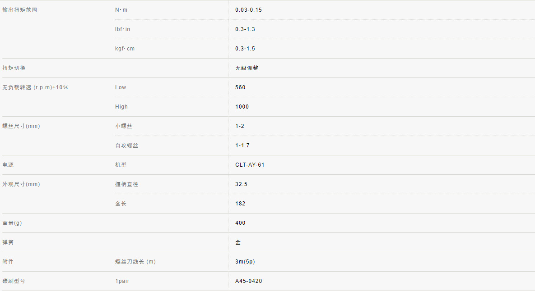Screen dimensions: 535x291
Task: Click the 螺丝尺寸(mm) row header
Action: [21, 126]
